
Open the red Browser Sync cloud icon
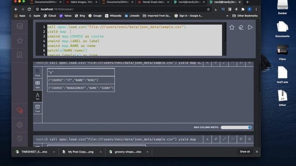(x=19, y=110)
